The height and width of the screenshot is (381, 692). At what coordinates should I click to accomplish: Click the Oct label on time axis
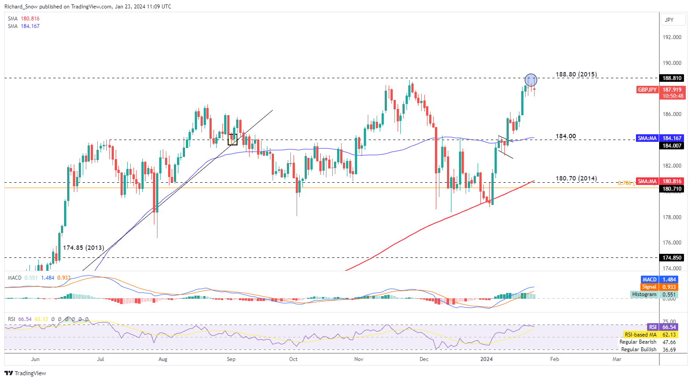point(293,359)
